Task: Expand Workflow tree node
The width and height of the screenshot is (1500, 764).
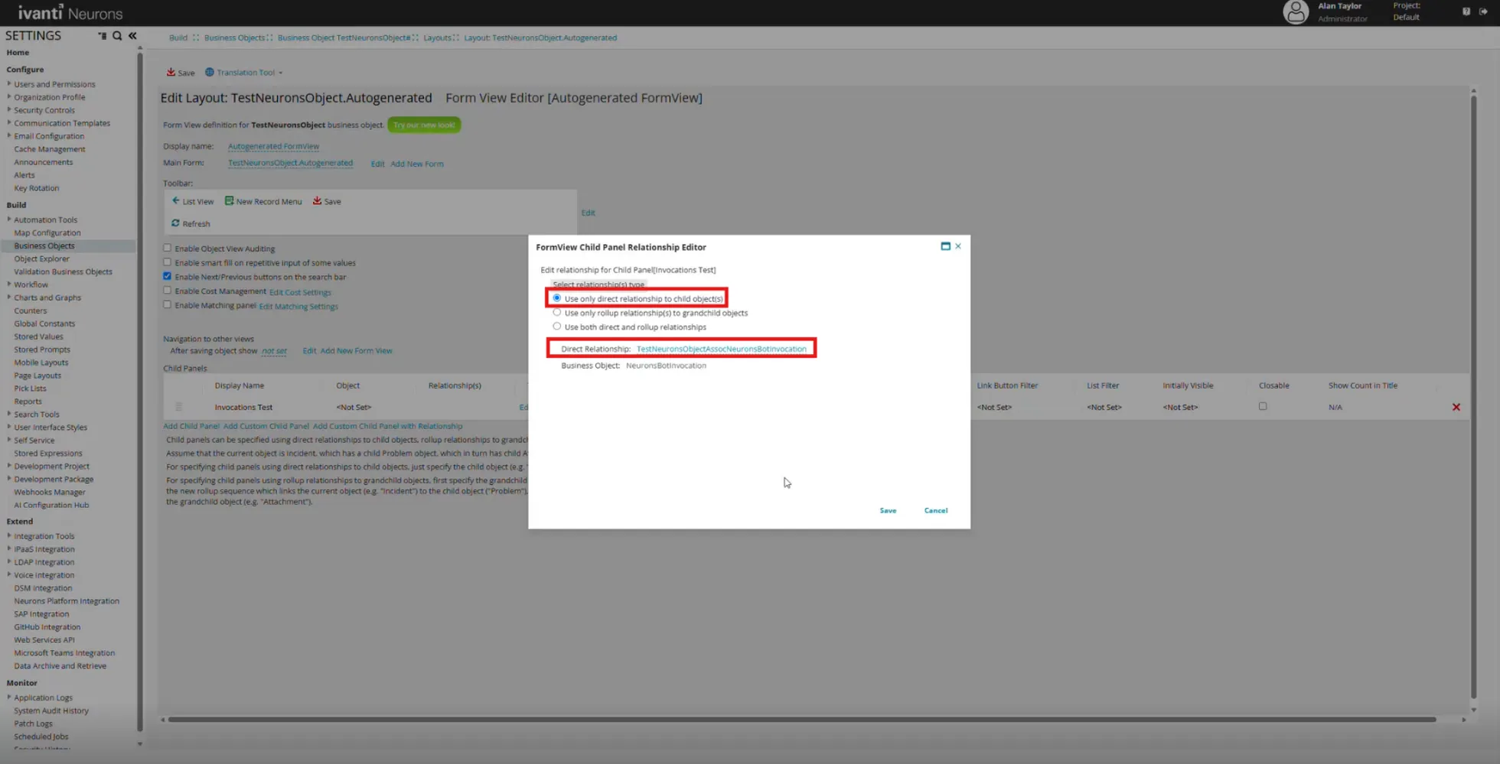Action: (9, 284)
